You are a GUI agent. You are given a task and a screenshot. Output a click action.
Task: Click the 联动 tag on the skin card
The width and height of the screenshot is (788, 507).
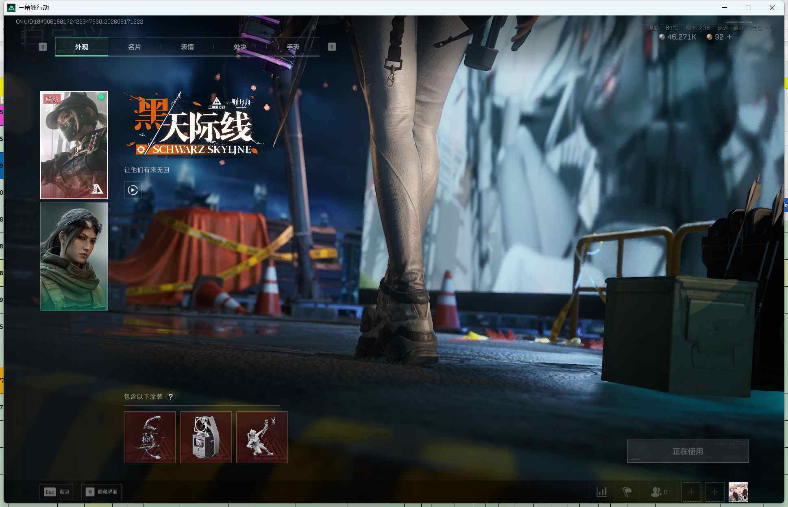pos(52,99)
